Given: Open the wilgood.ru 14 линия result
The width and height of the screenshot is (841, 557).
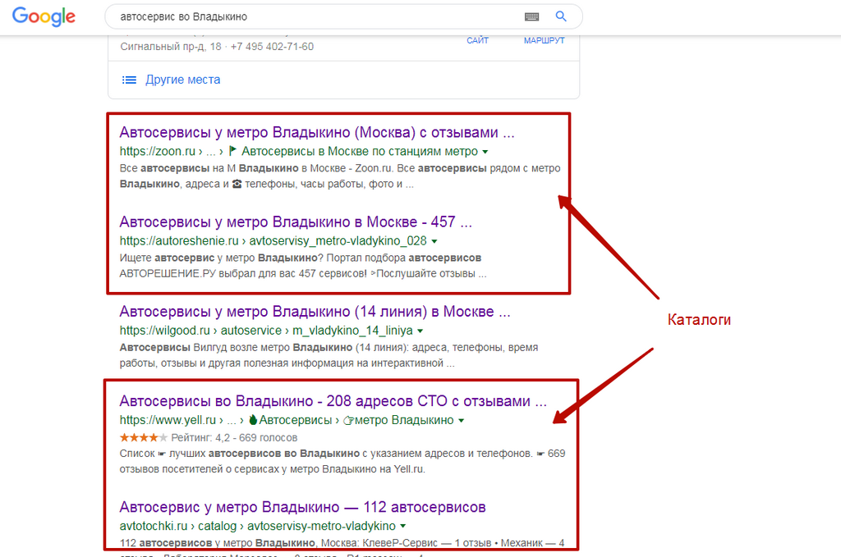Looking at the screenshot, I should tap(315, 311).
